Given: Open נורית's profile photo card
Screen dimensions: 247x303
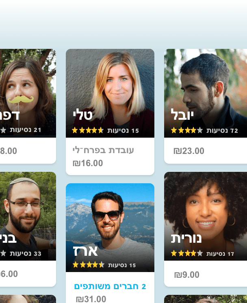Looking at the screenshot, I should (x=206, y=216).
